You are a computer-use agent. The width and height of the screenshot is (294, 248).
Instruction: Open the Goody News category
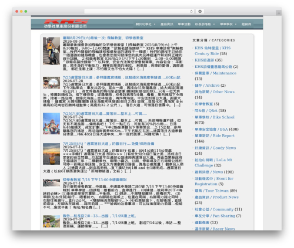pos(215,148)
